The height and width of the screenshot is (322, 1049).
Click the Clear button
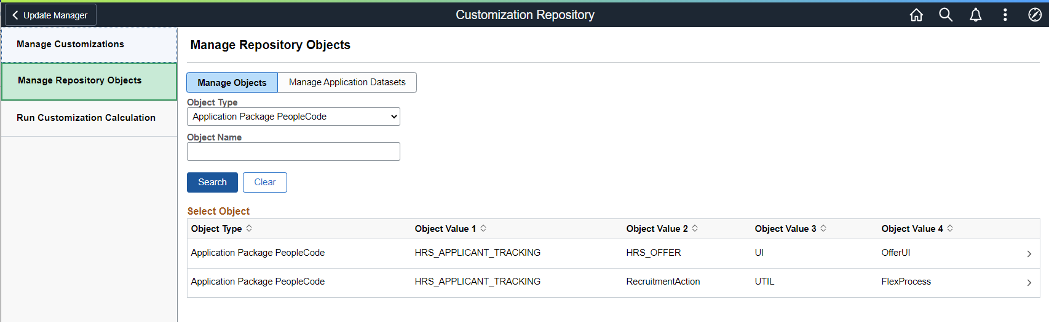tap(265, 182)
